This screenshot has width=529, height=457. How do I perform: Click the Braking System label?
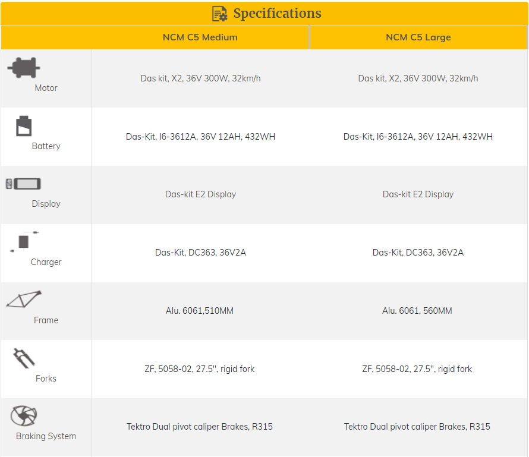pos(46,436)
